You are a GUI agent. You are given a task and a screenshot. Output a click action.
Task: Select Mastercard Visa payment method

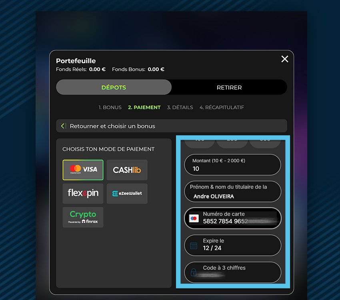click(83, 170)
